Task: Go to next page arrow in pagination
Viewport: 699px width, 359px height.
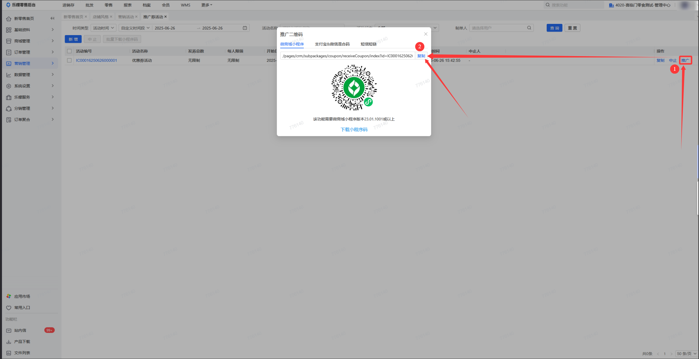Action: click(672, 354)
